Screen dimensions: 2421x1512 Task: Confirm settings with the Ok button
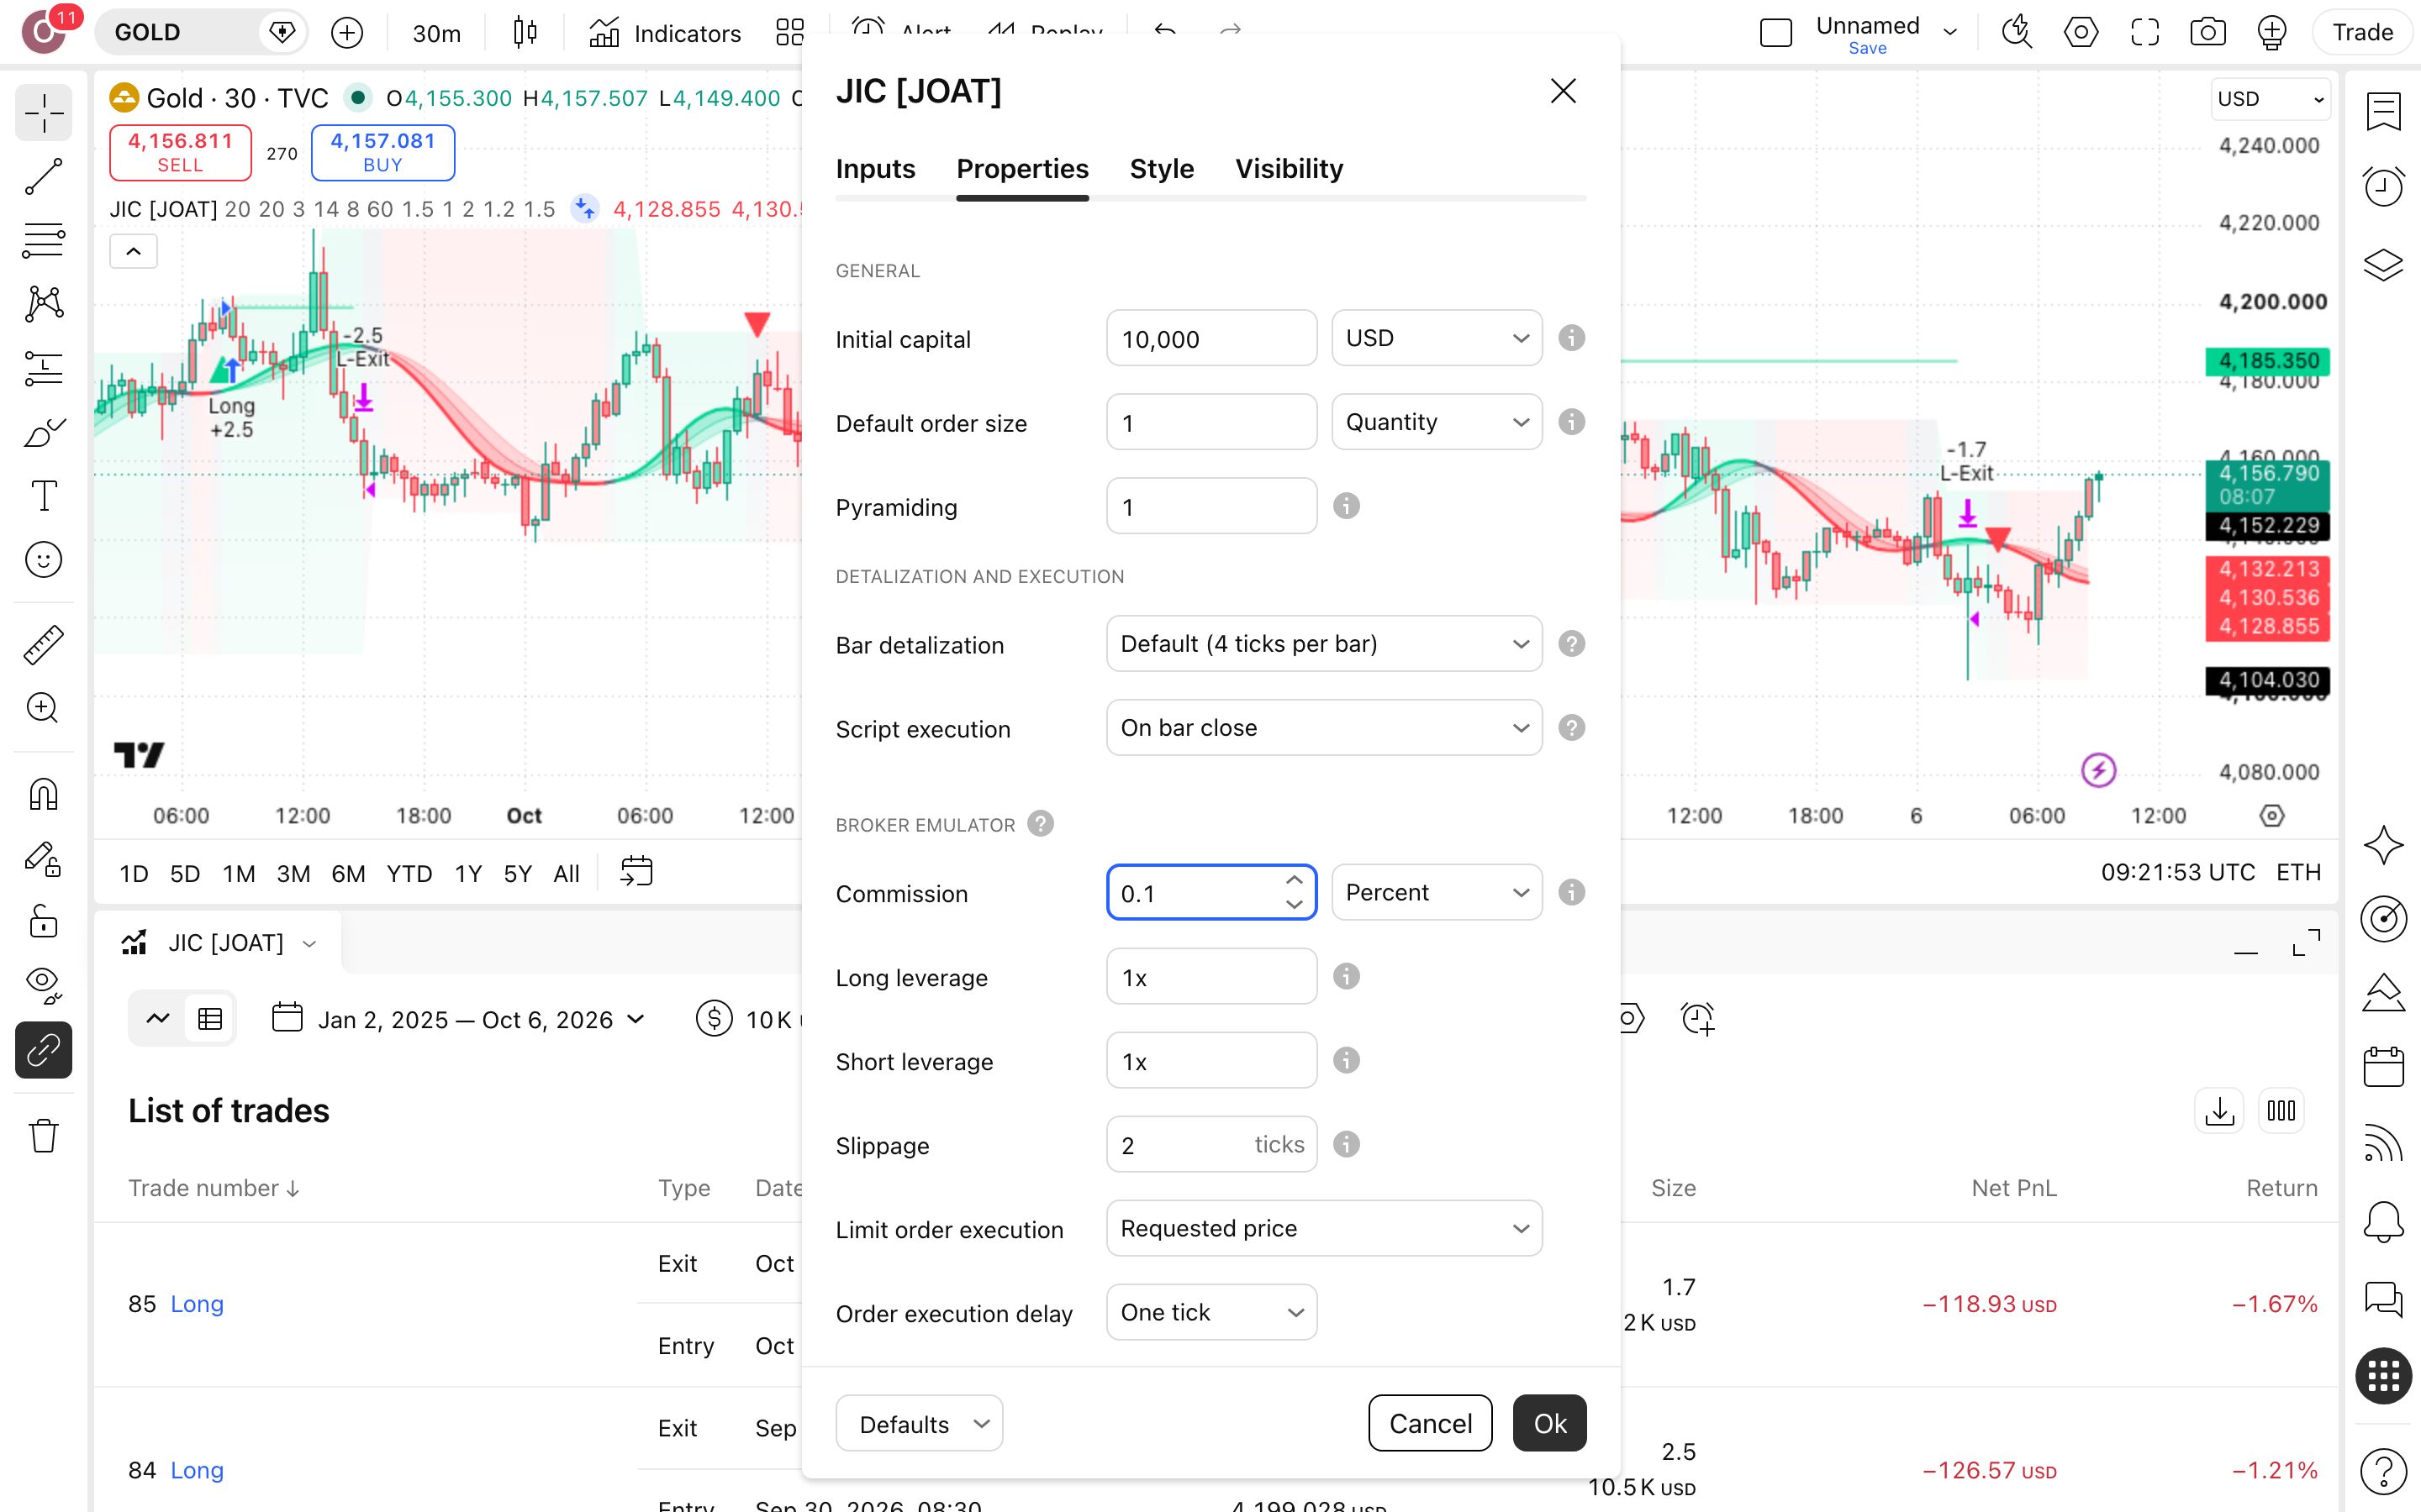pyautogui.click(x=1549, y=1423)
